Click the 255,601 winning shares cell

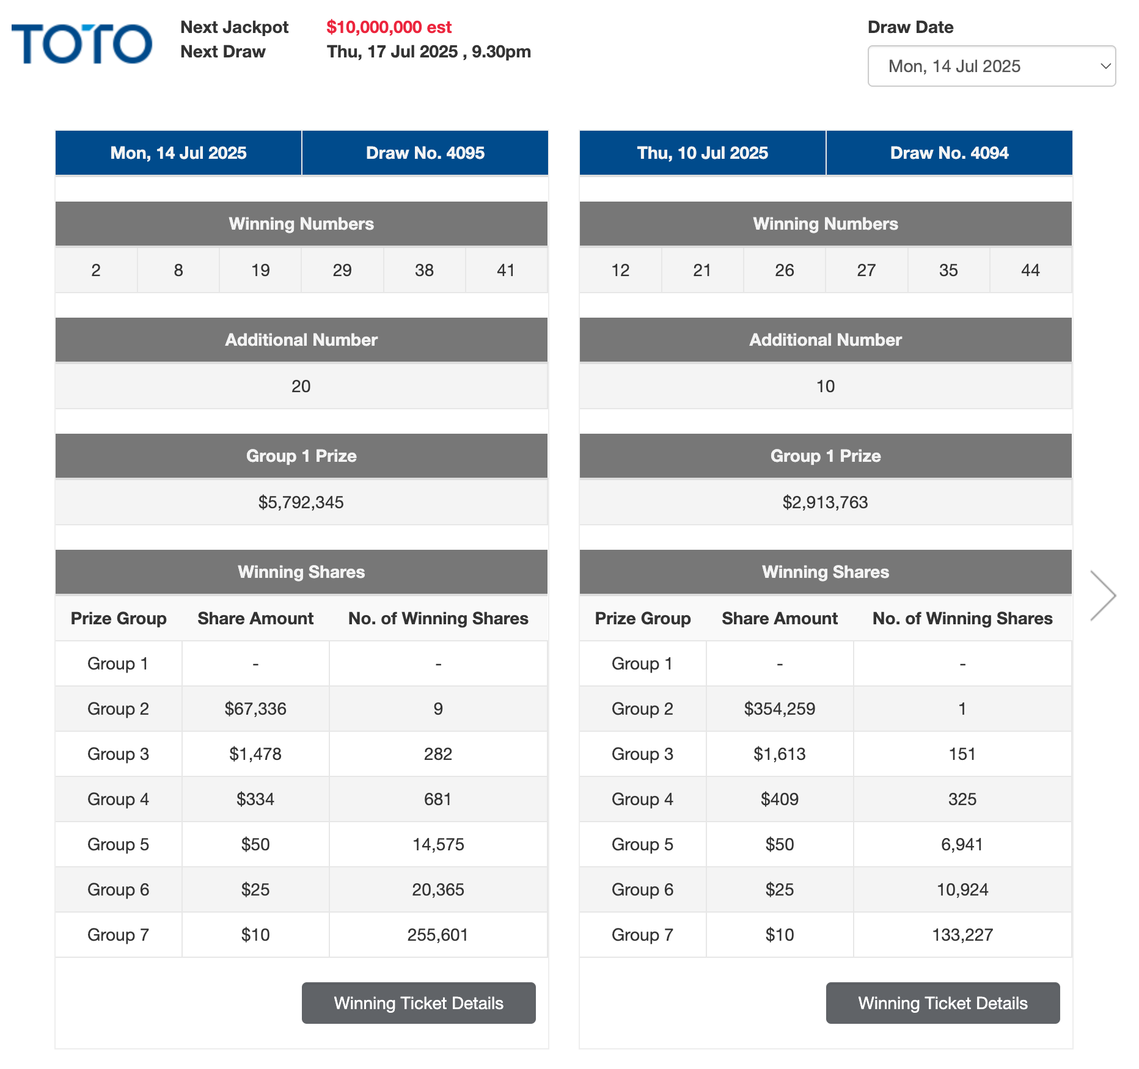tap(438, 935)
